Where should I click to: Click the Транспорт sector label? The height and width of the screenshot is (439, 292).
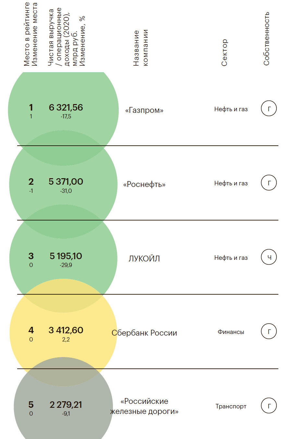(x=231, y=406)
